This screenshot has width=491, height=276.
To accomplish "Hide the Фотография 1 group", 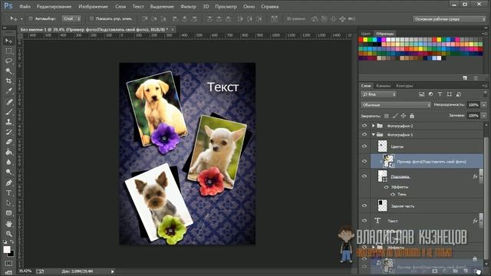I will click(x=364, y=135).
